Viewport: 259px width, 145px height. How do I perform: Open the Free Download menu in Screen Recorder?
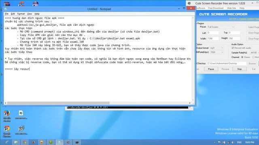[216, 8]
